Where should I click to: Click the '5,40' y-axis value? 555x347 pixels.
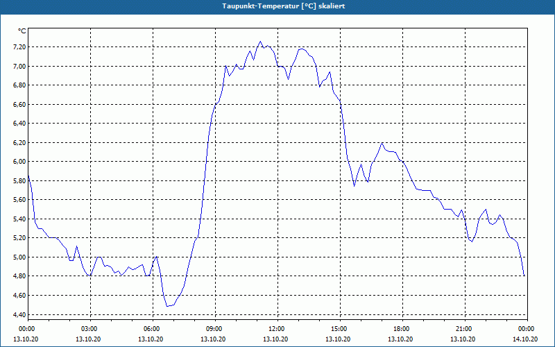pos(19,219)
